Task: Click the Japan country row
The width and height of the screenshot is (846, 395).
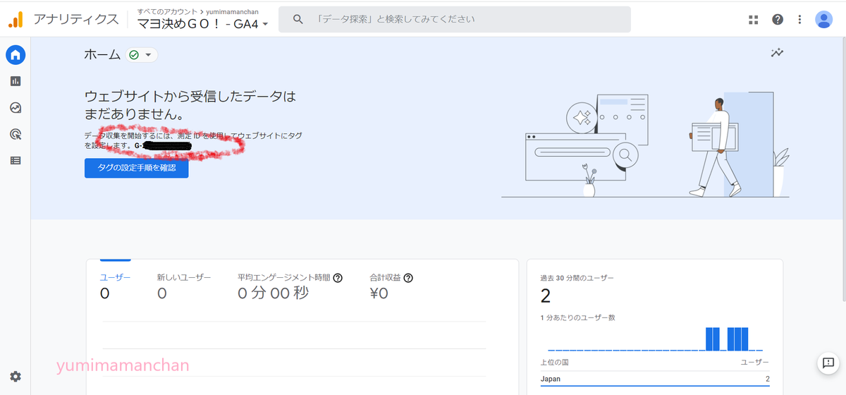Action: coord(655,379)
